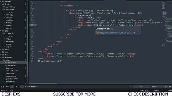Screen dimensions: 172x96
Task: Click the git status circle for post-details.html
Action: pyautogui.click(x=25, y=79)
